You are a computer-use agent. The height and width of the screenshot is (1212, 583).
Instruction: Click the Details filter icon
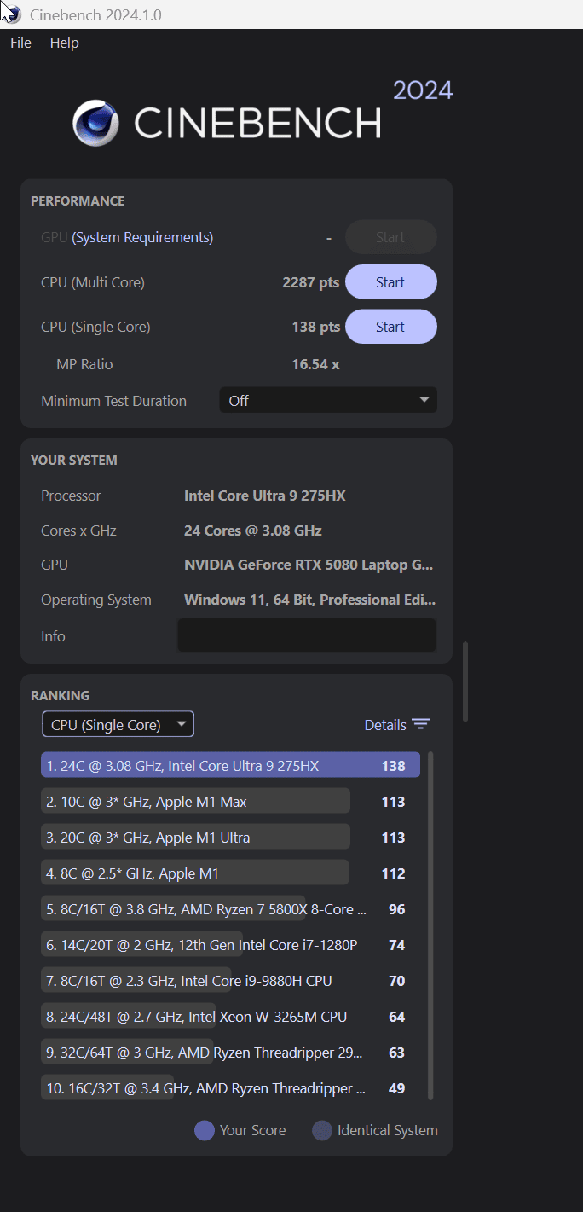tap(421, 724)
